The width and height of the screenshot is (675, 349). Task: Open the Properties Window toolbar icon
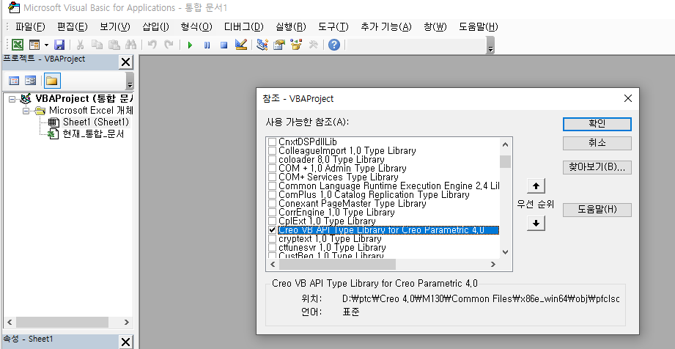279,45
